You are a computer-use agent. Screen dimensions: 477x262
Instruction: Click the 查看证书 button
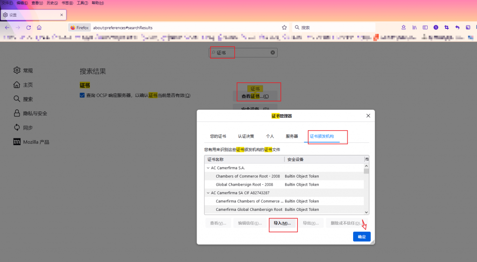pyautogui.click(x=255, y=96)
